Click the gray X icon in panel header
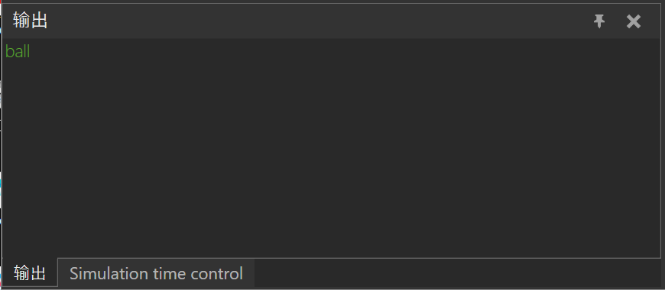 633,21
